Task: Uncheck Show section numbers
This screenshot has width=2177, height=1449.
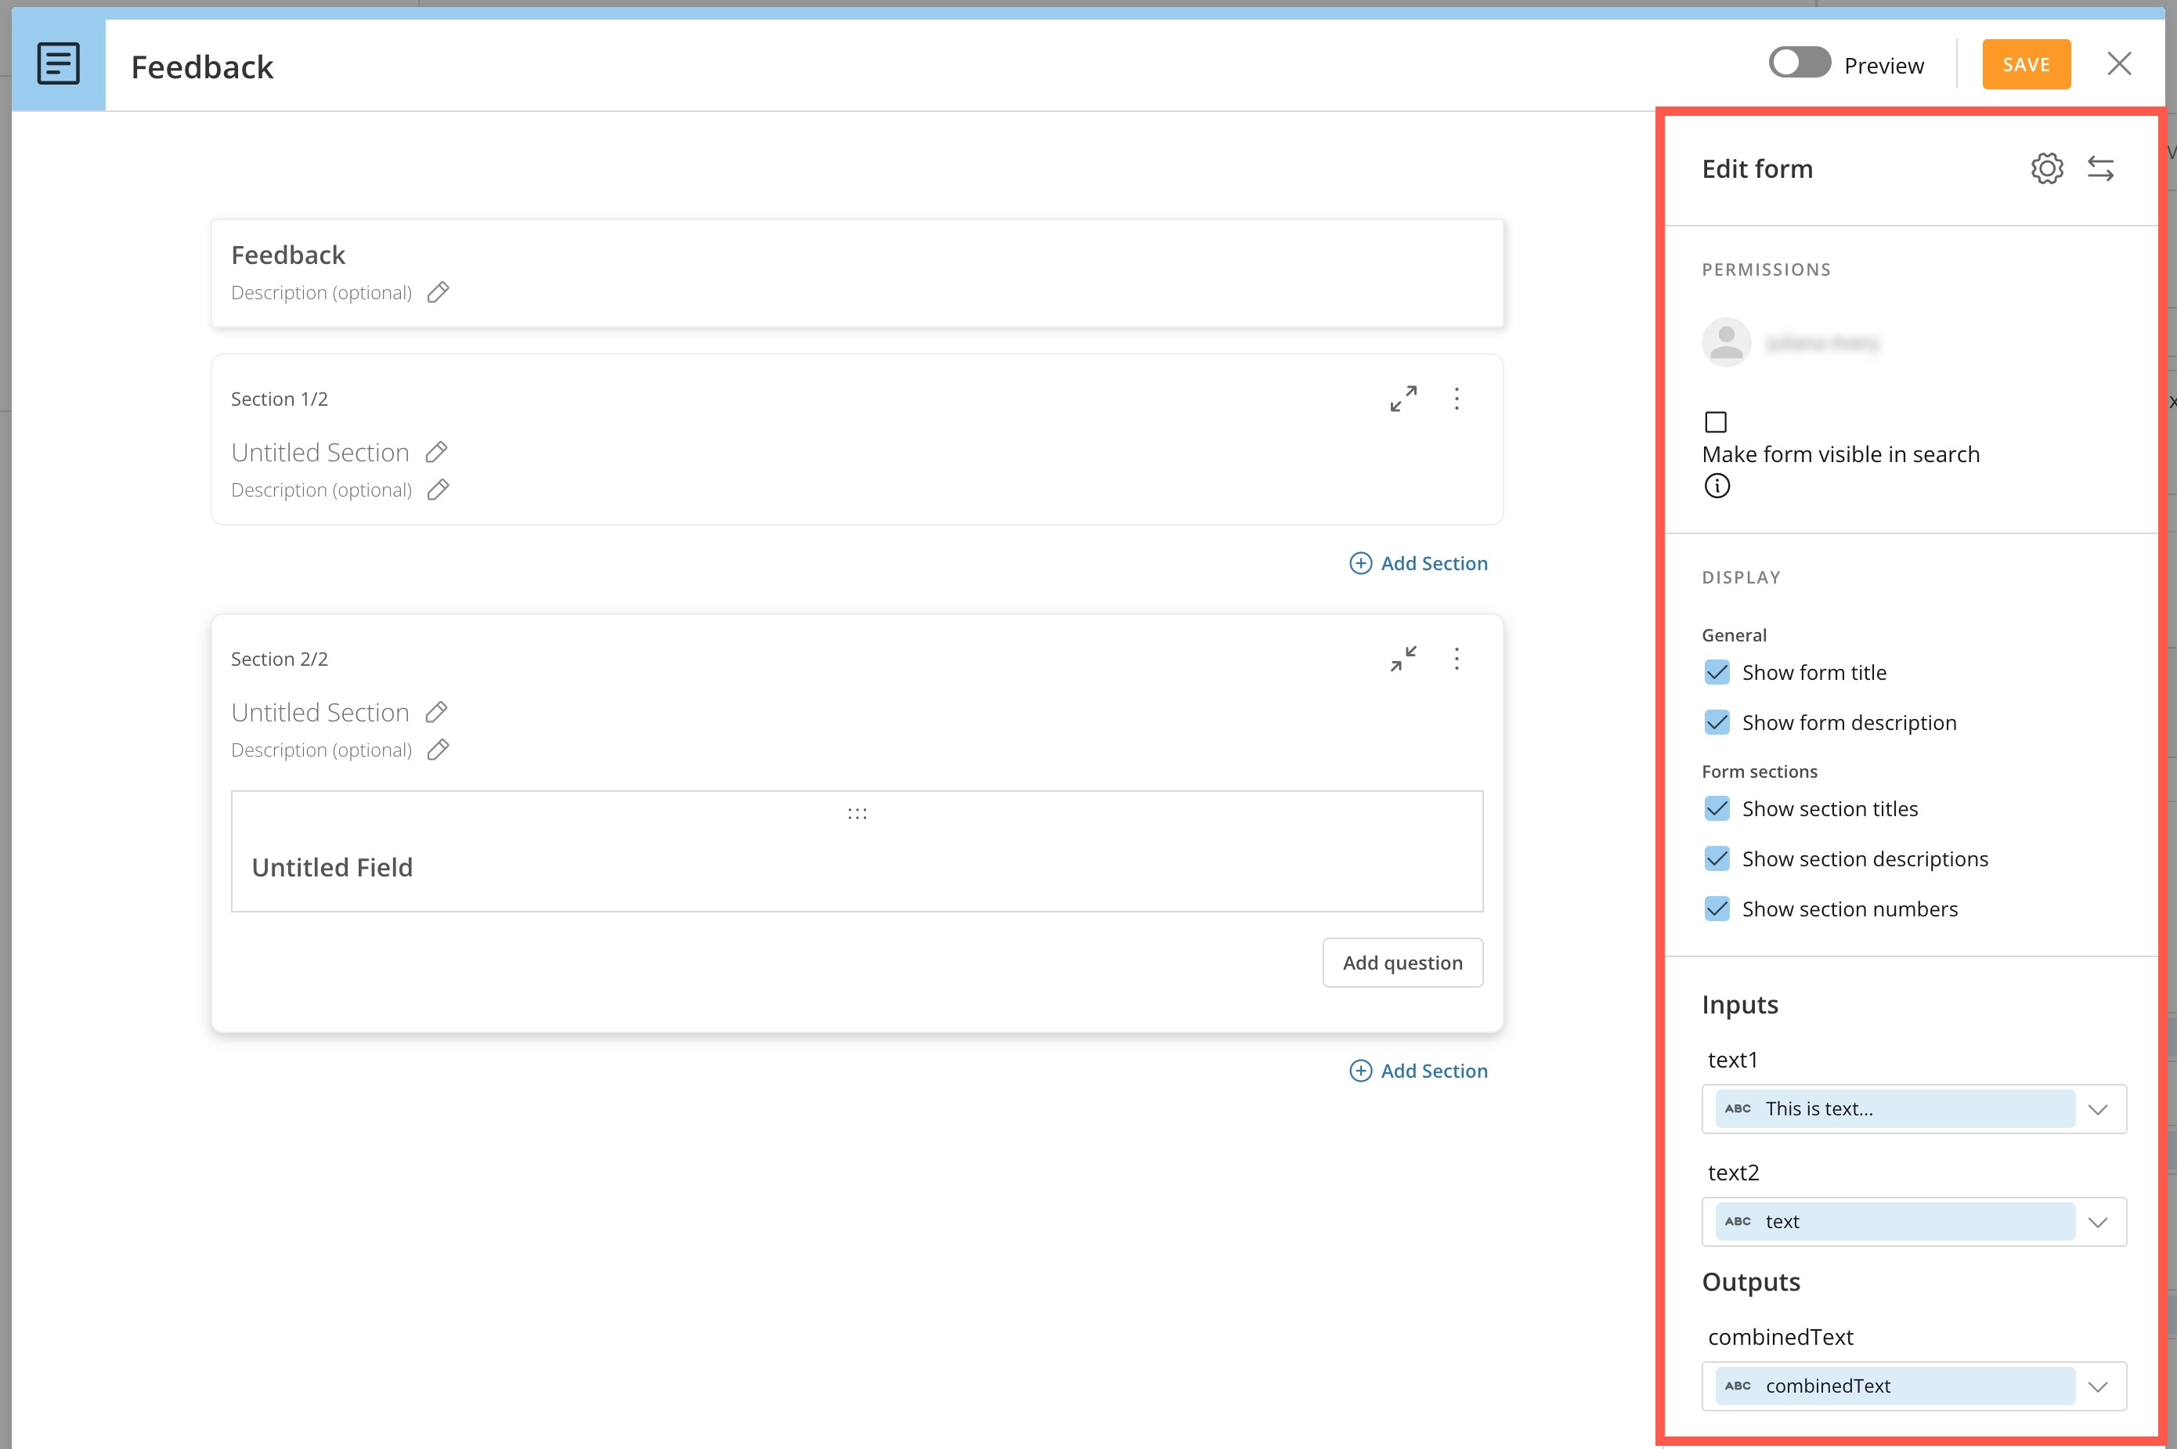Action: click(1717, 909)
